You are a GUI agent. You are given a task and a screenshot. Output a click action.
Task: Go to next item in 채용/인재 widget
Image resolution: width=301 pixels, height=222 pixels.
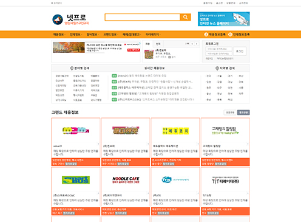click(x=197, y=44)
